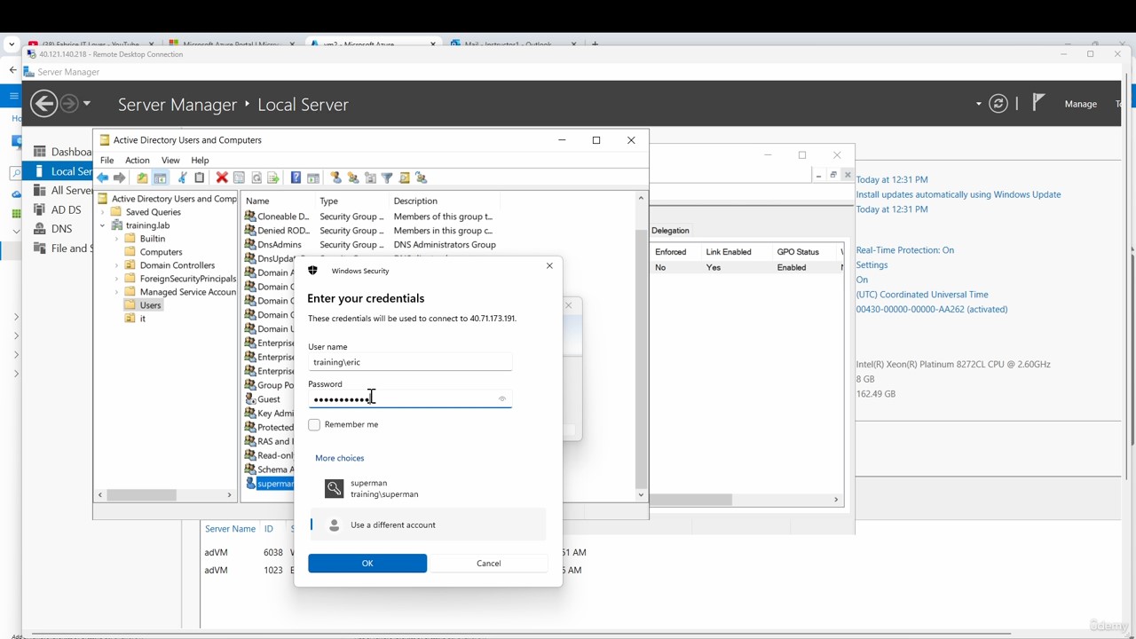The width and height of the screenshot is (1136, 639).
Task: Click the Server Manager back arrow button
Action: tap(43, 104)
